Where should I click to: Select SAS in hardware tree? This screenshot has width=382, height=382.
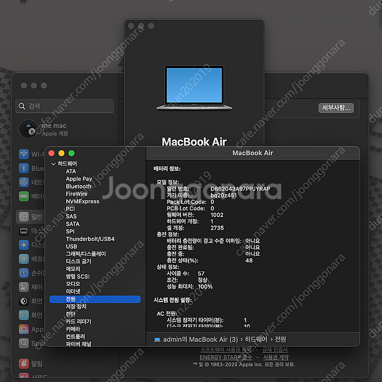[71, 216]
